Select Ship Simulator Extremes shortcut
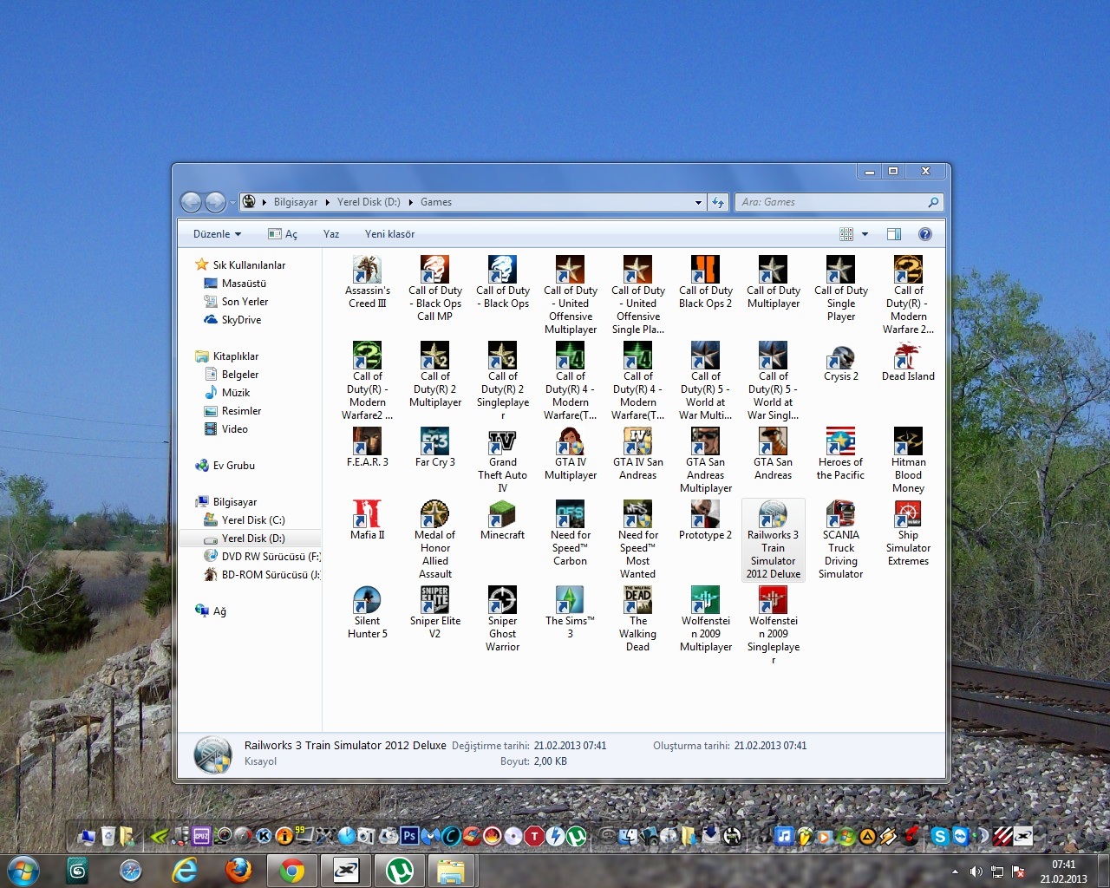The height and width of the screenshot is (888, 1110). pos(908,533)
